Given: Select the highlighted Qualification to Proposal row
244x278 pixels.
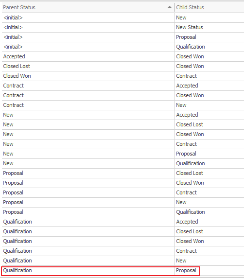Looking at the screenshot, I should pyautogui.click(x=101, y=271).
